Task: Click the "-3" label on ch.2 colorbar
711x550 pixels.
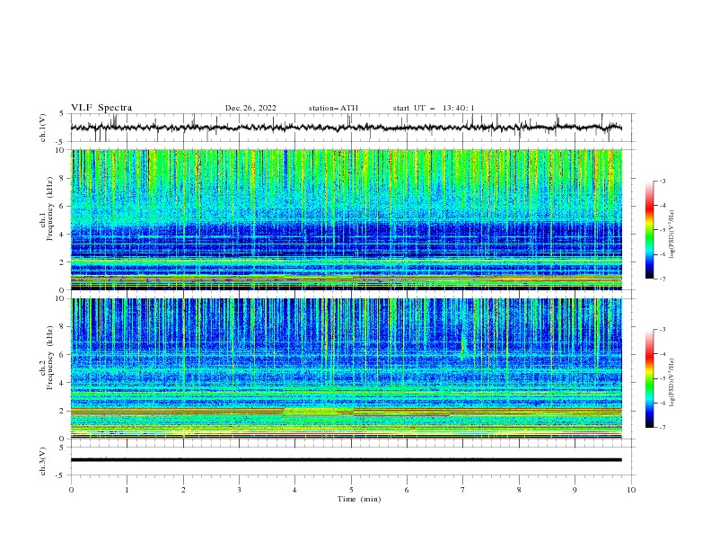Action: [x=663, y=330]
